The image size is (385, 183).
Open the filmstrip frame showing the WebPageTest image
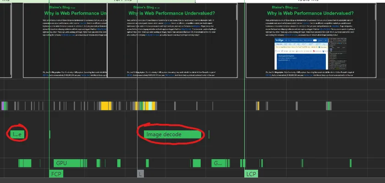[311, 40]
